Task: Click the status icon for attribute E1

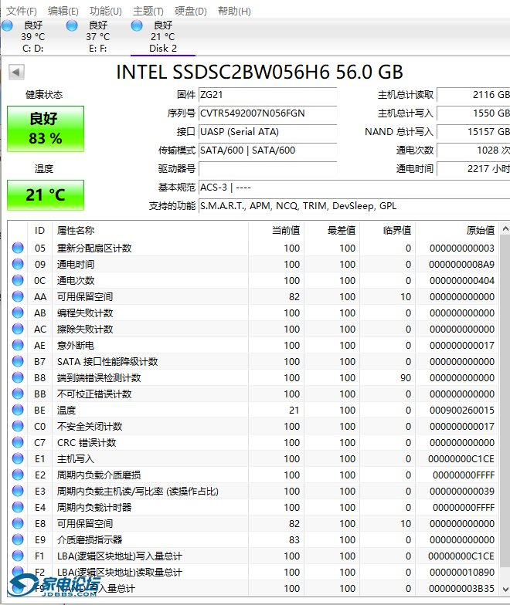Action: click(x=18, y=458)
